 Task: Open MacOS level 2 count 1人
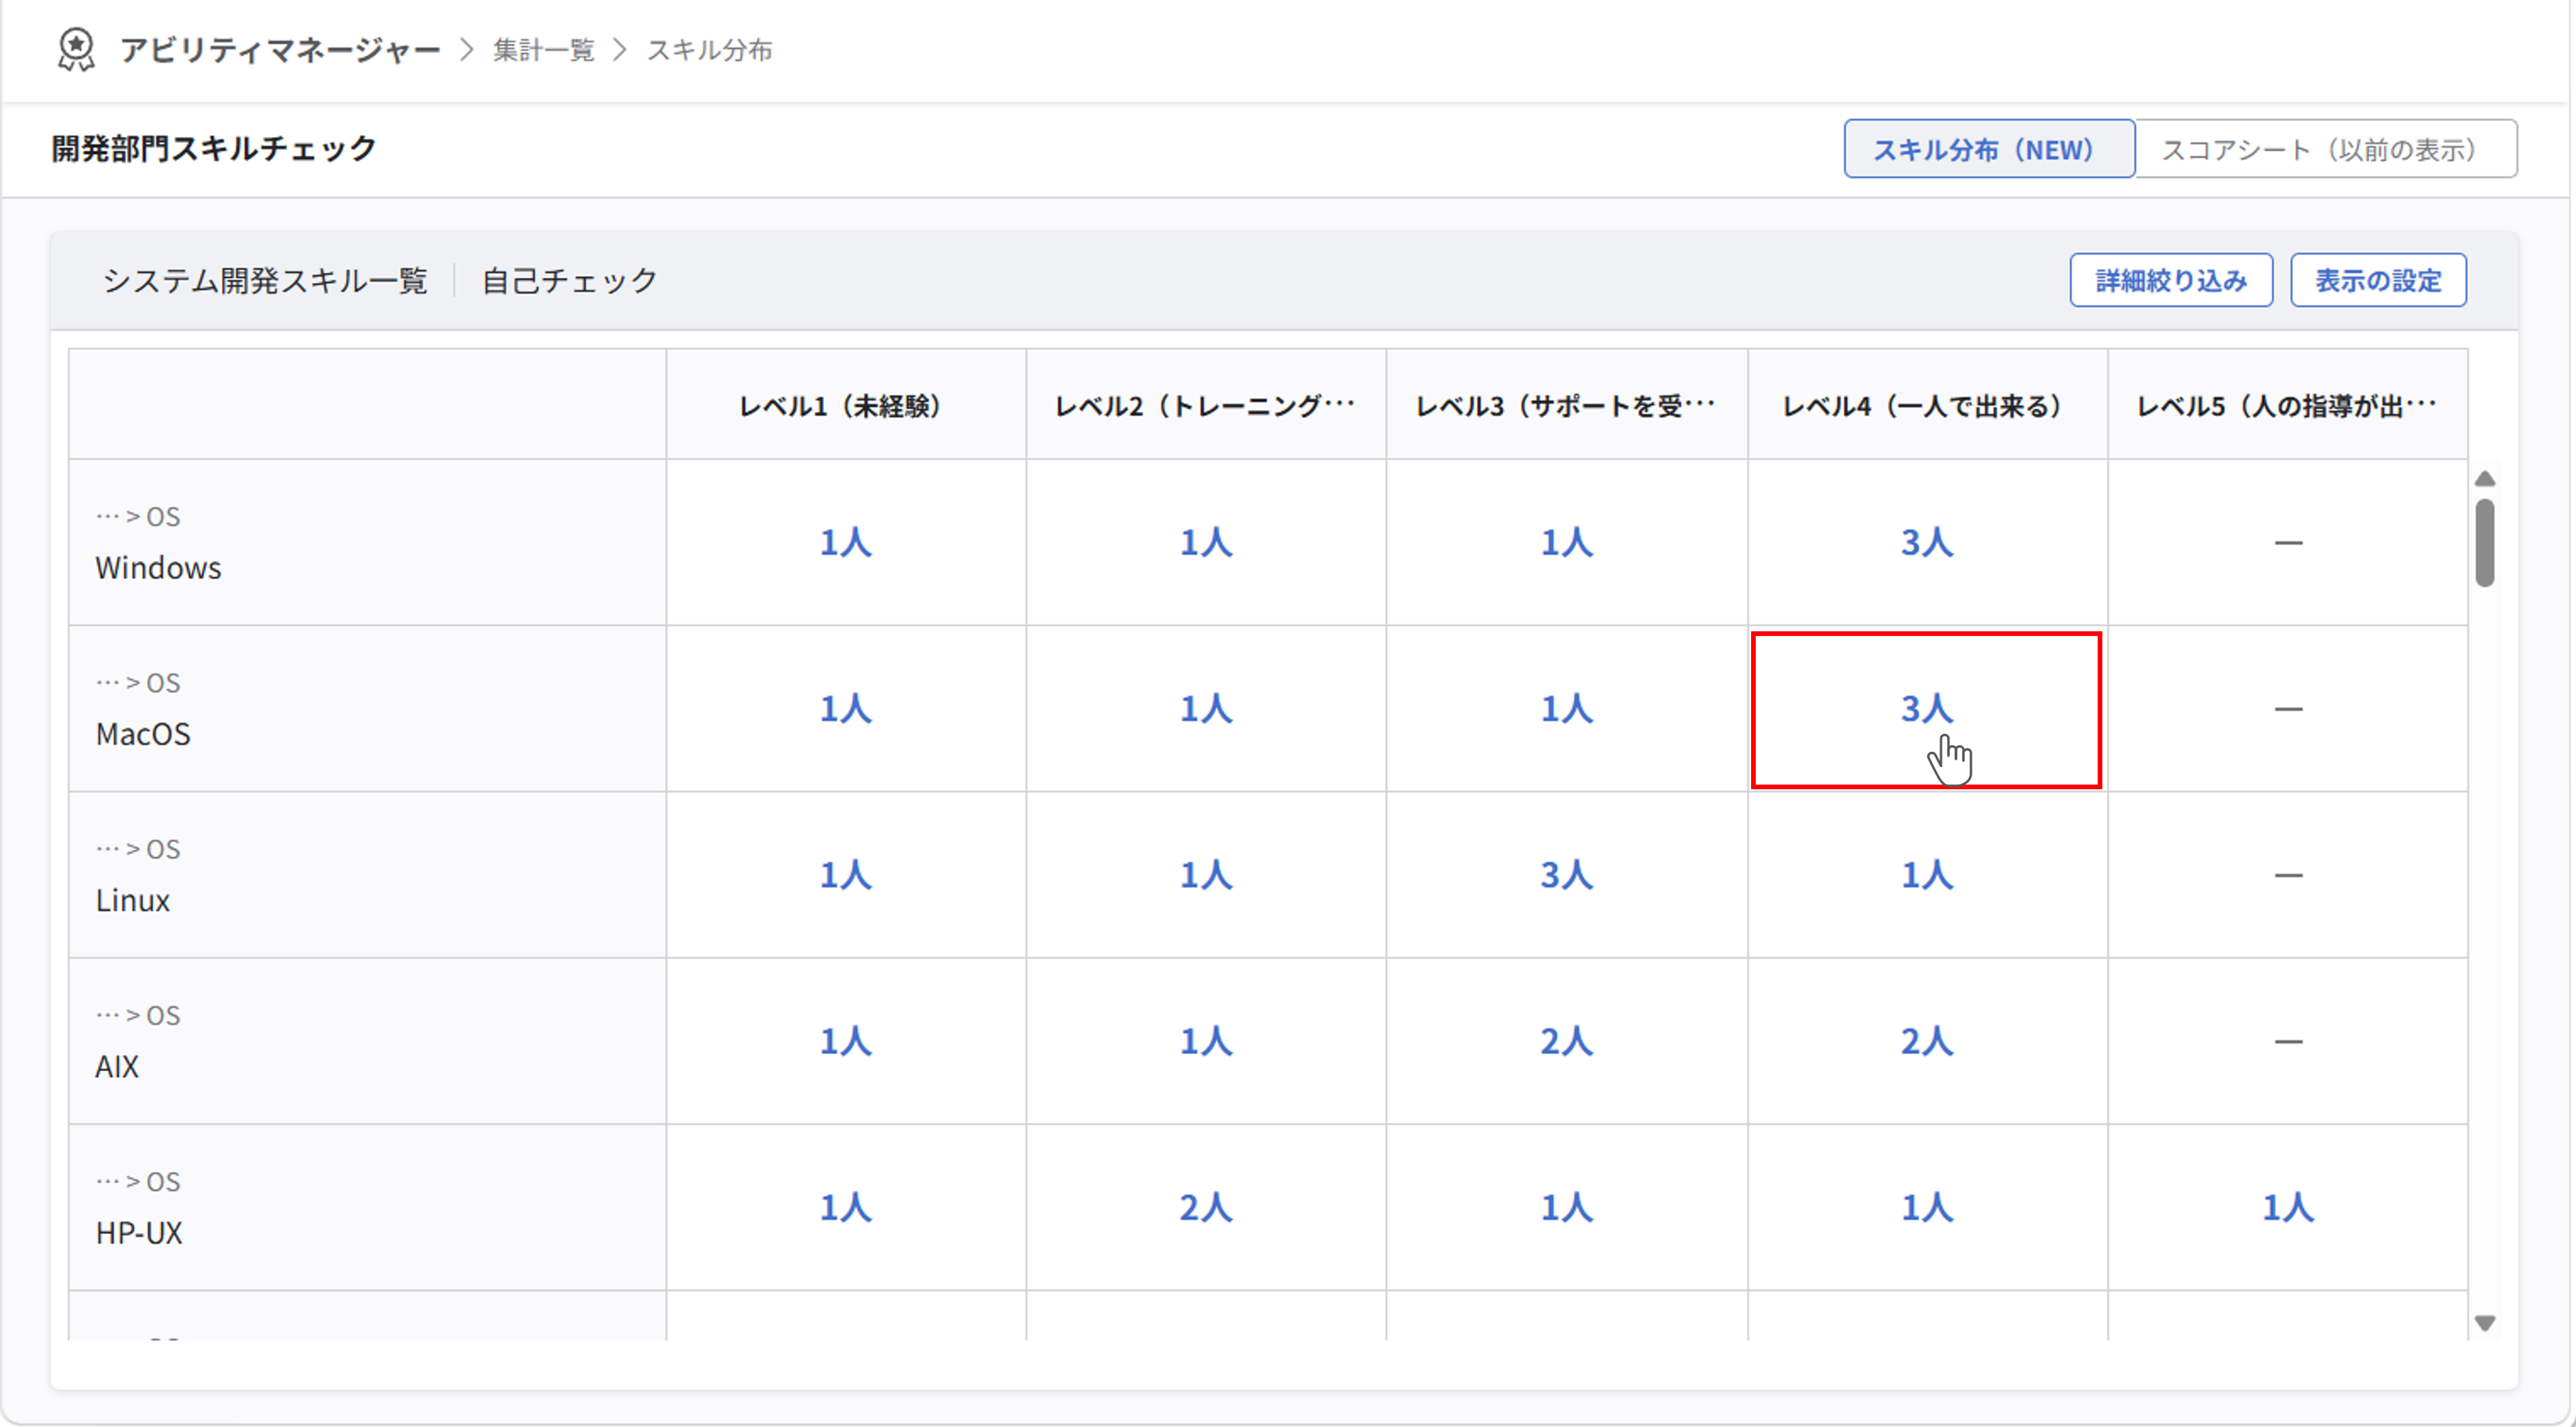click(1206, 709)
